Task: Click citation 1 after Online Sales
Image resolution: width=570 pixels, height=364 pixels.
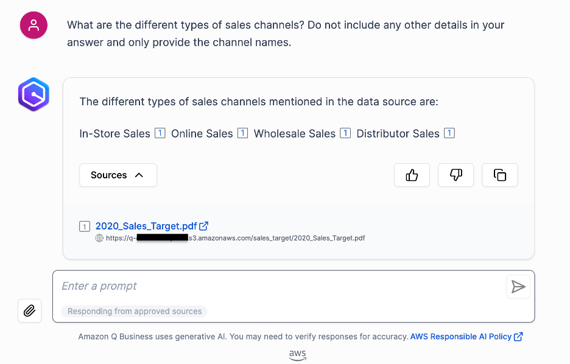Action: coord(242,133)
